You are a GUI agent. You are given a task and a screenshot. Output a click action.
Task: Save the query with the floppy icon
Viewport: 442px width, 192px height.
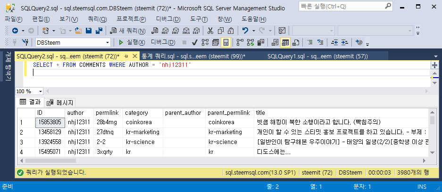pos(89,31)
